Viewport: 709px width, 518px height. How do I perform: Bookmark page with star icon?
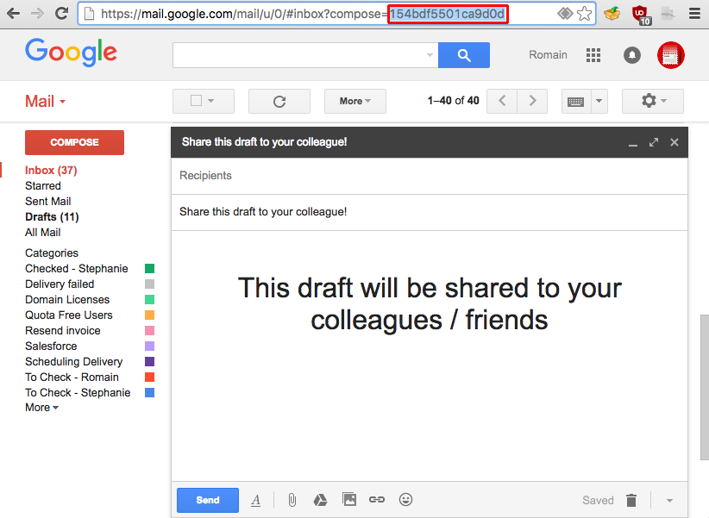click(x=584, y=14)
